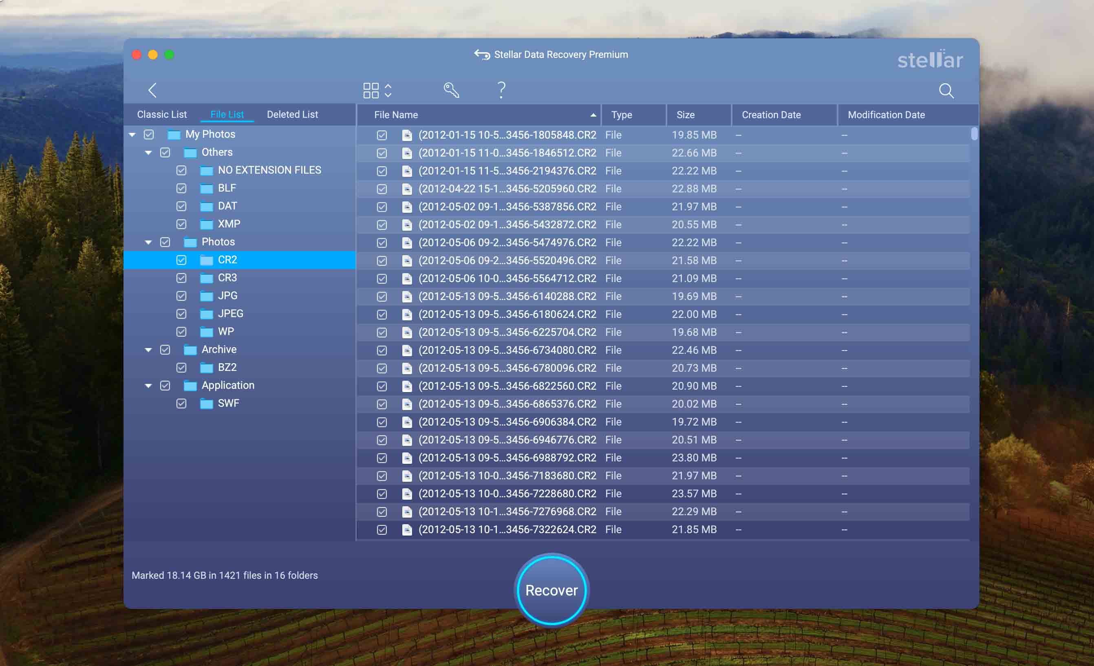Viewport: 1094px width, 666px height.
Task: Sort by the Type column header
Action: pos(634,115)
